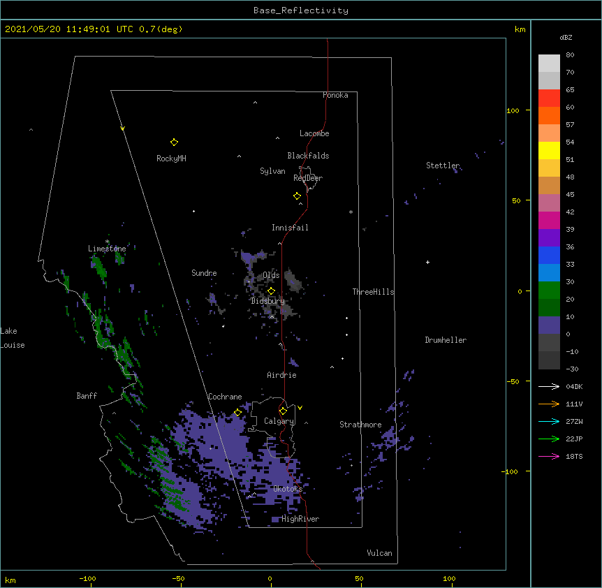Click the yellow diamond marker inside Calgary
The height and width of the screenshot is (588, 602).
[x=283, y=411]
